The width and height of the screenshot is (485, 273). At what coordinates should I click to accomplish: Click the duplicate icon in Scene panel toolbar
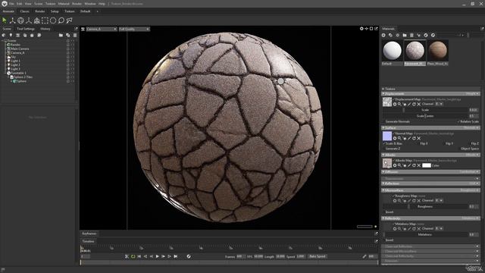pos(67,36)
